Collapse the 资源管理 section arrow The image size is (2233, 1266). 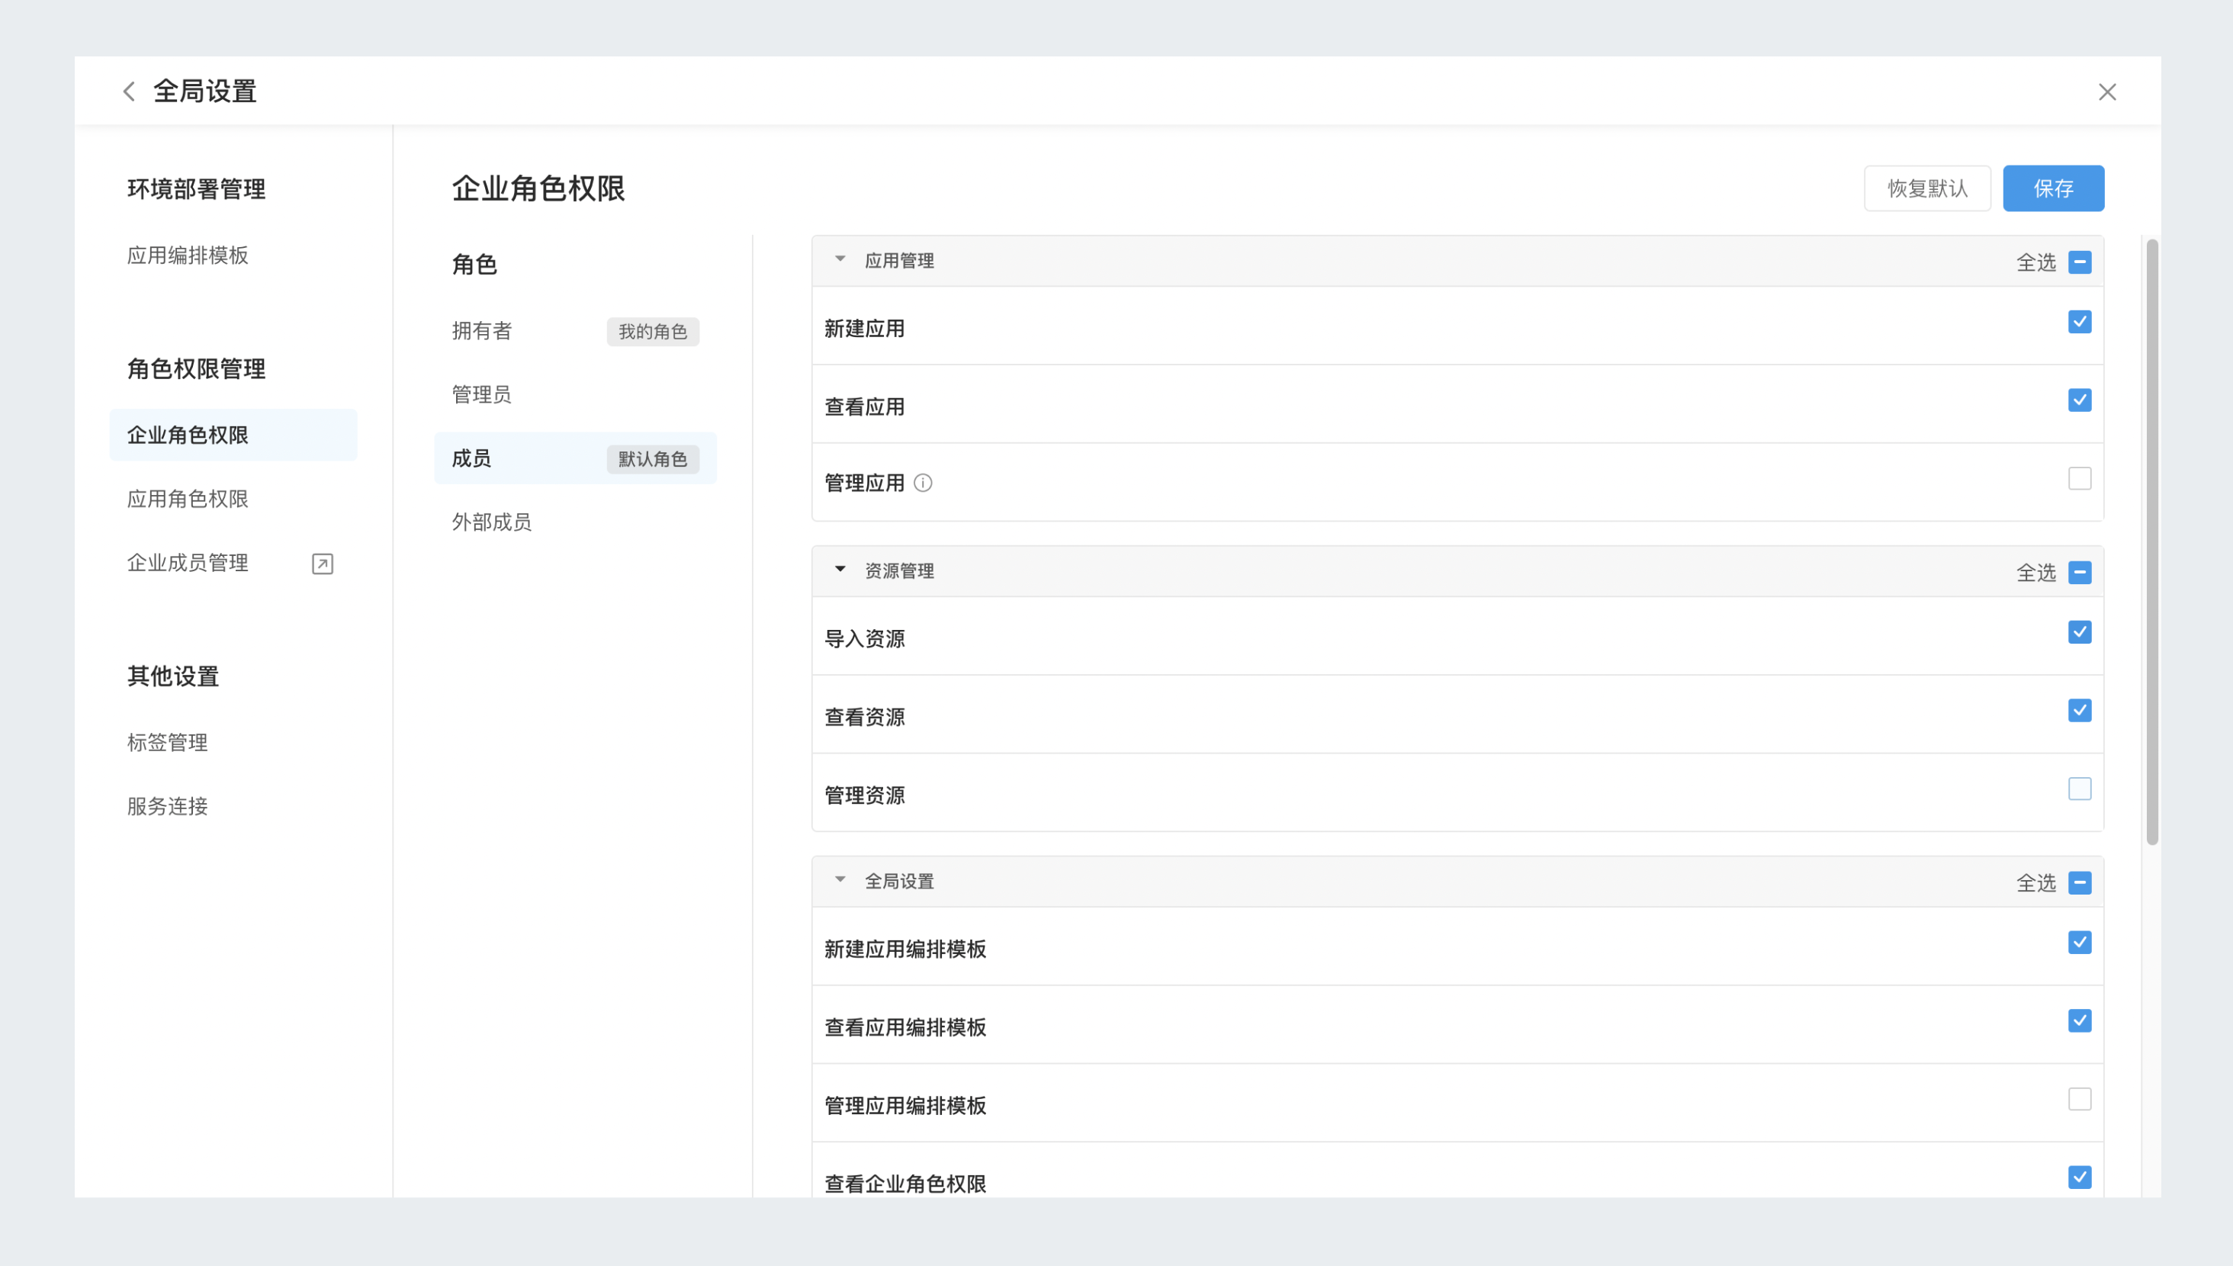coord(840,570)
